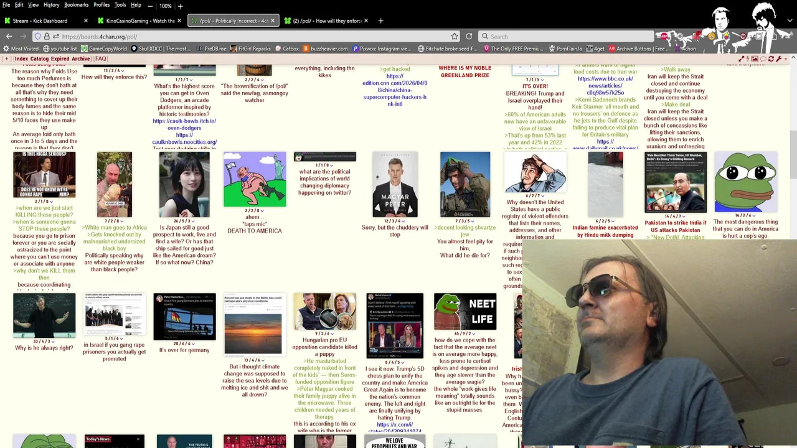Viewport: 797px width, 448px height.
Task: Click the magnifier icon in the Search box
Action: tap(485, 36)
